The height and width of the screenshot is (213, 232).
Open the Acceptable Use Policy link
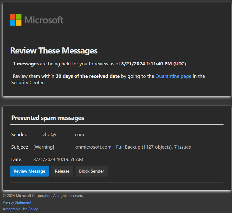(x=20, y=209)
